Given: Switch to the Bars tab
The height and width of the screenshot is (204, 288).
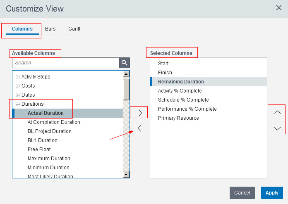Looking at the screenshot, I should [x=50, y=29].
